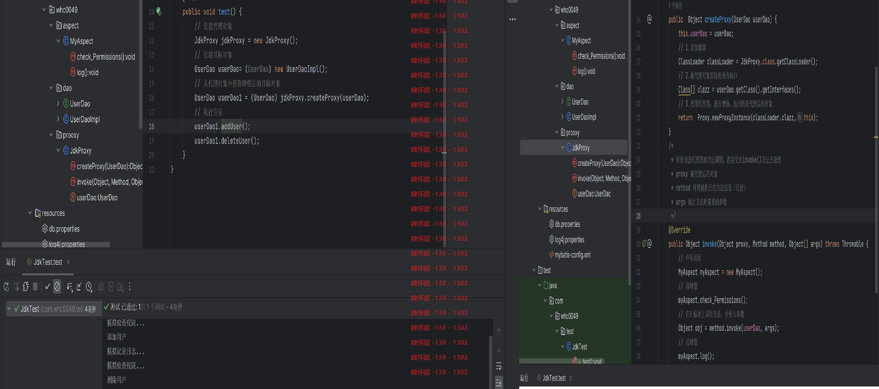This screenshot has width=879, height=389.
Task: Click 运行 label in right Run panel
Action: [524, 378]
